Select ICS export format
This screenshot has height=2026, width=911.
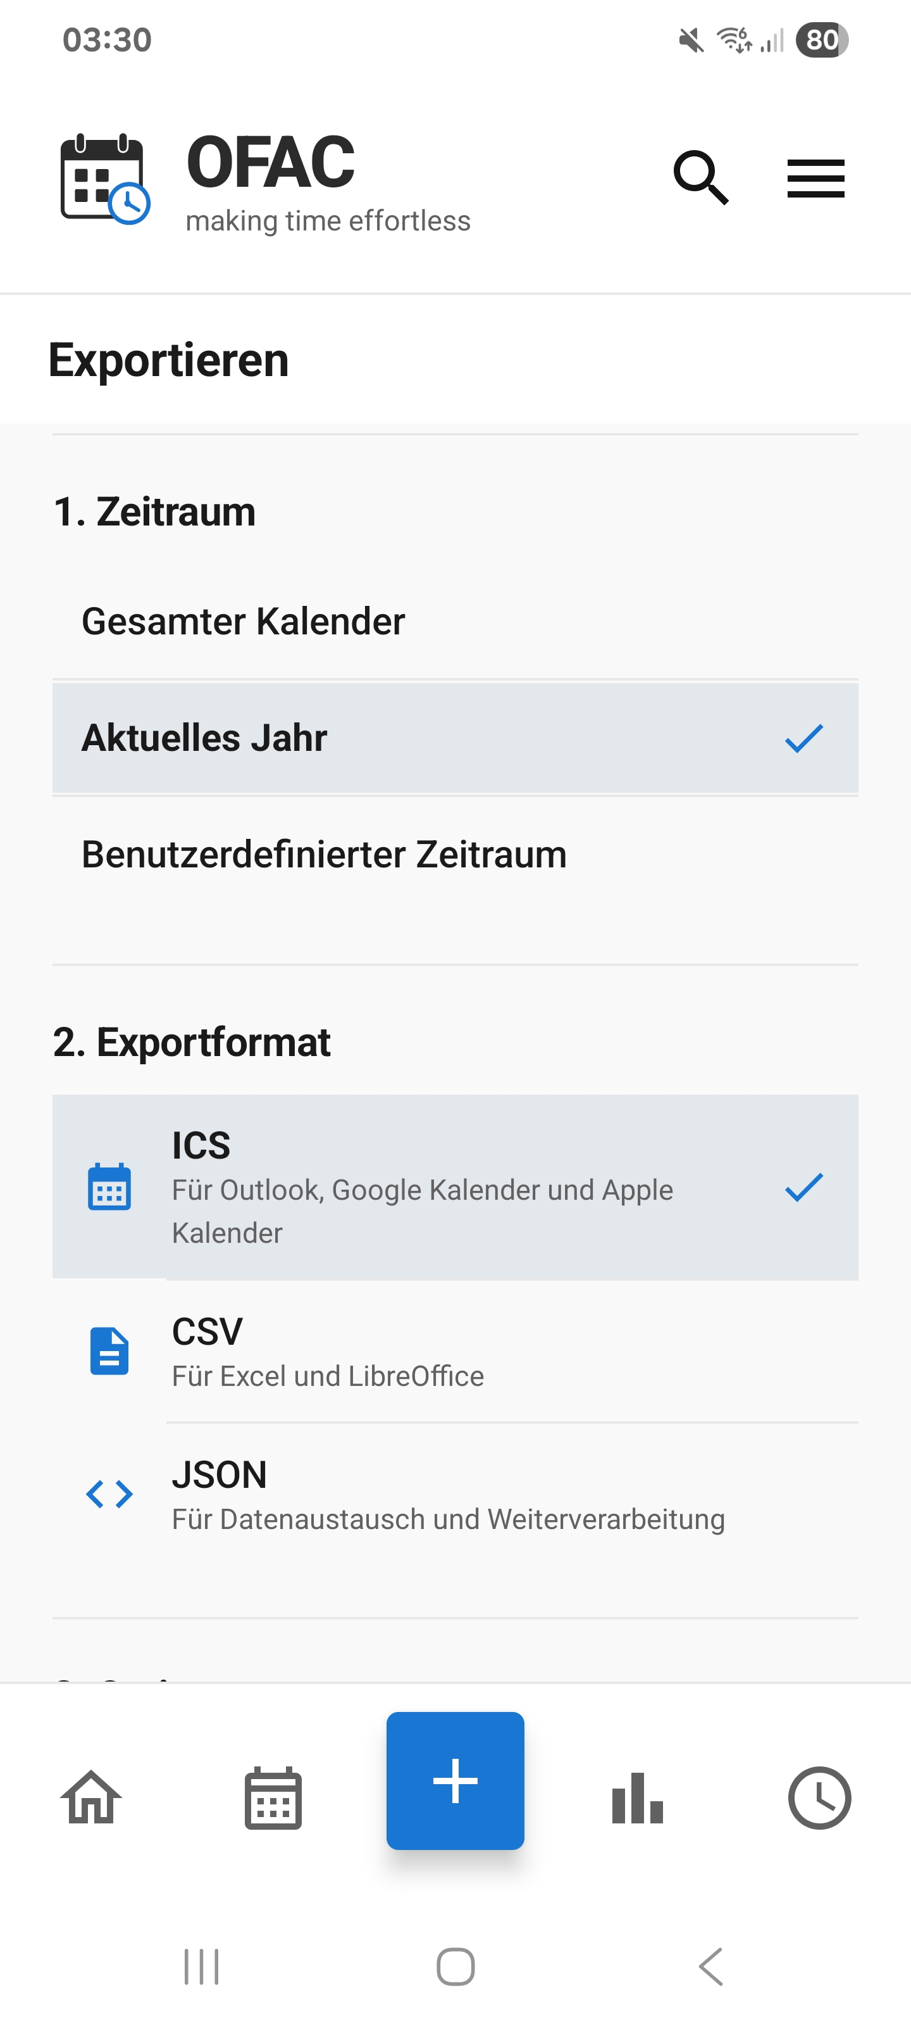[455, 1187]
